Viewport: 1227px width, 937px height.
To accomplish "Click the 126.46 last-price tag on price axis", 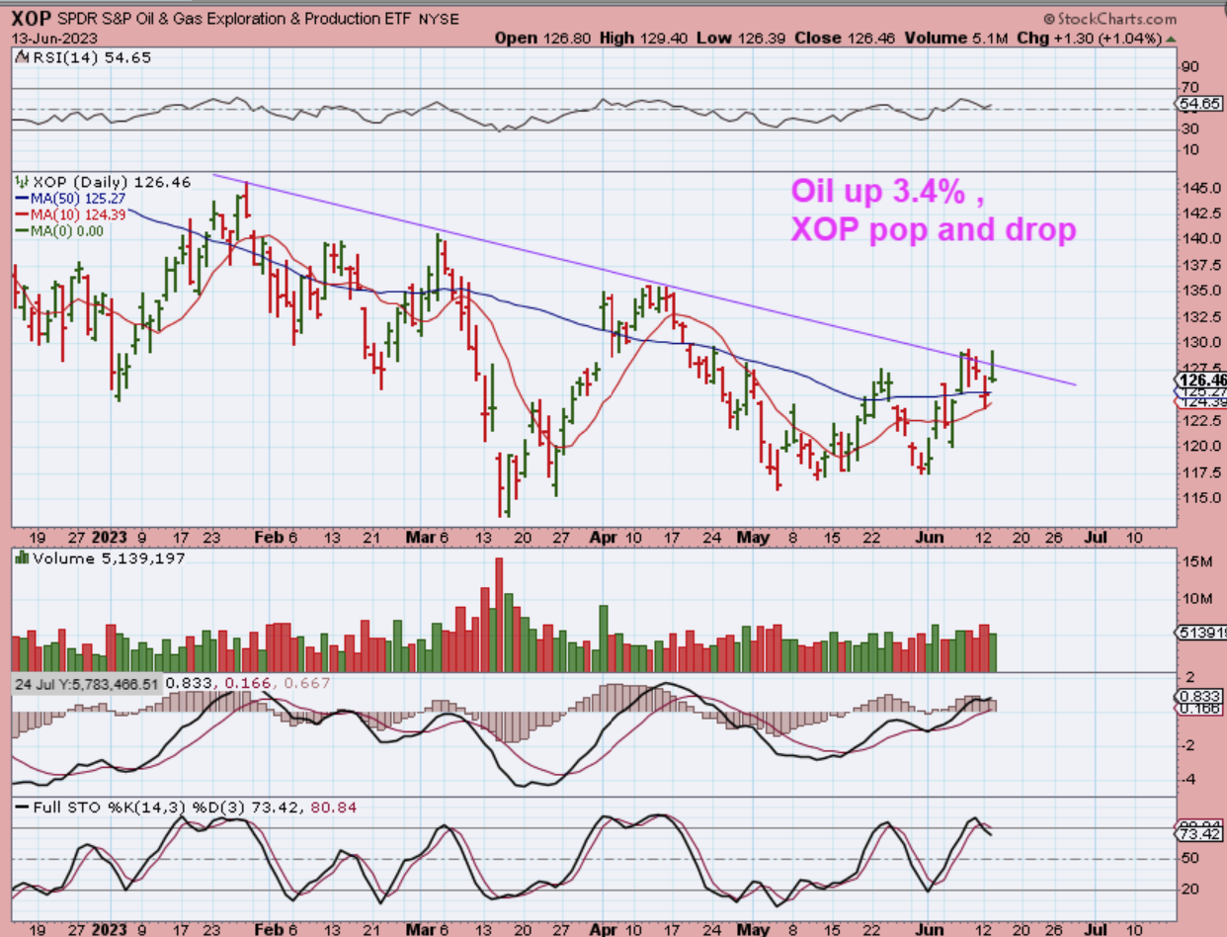I will point(1200,381).
